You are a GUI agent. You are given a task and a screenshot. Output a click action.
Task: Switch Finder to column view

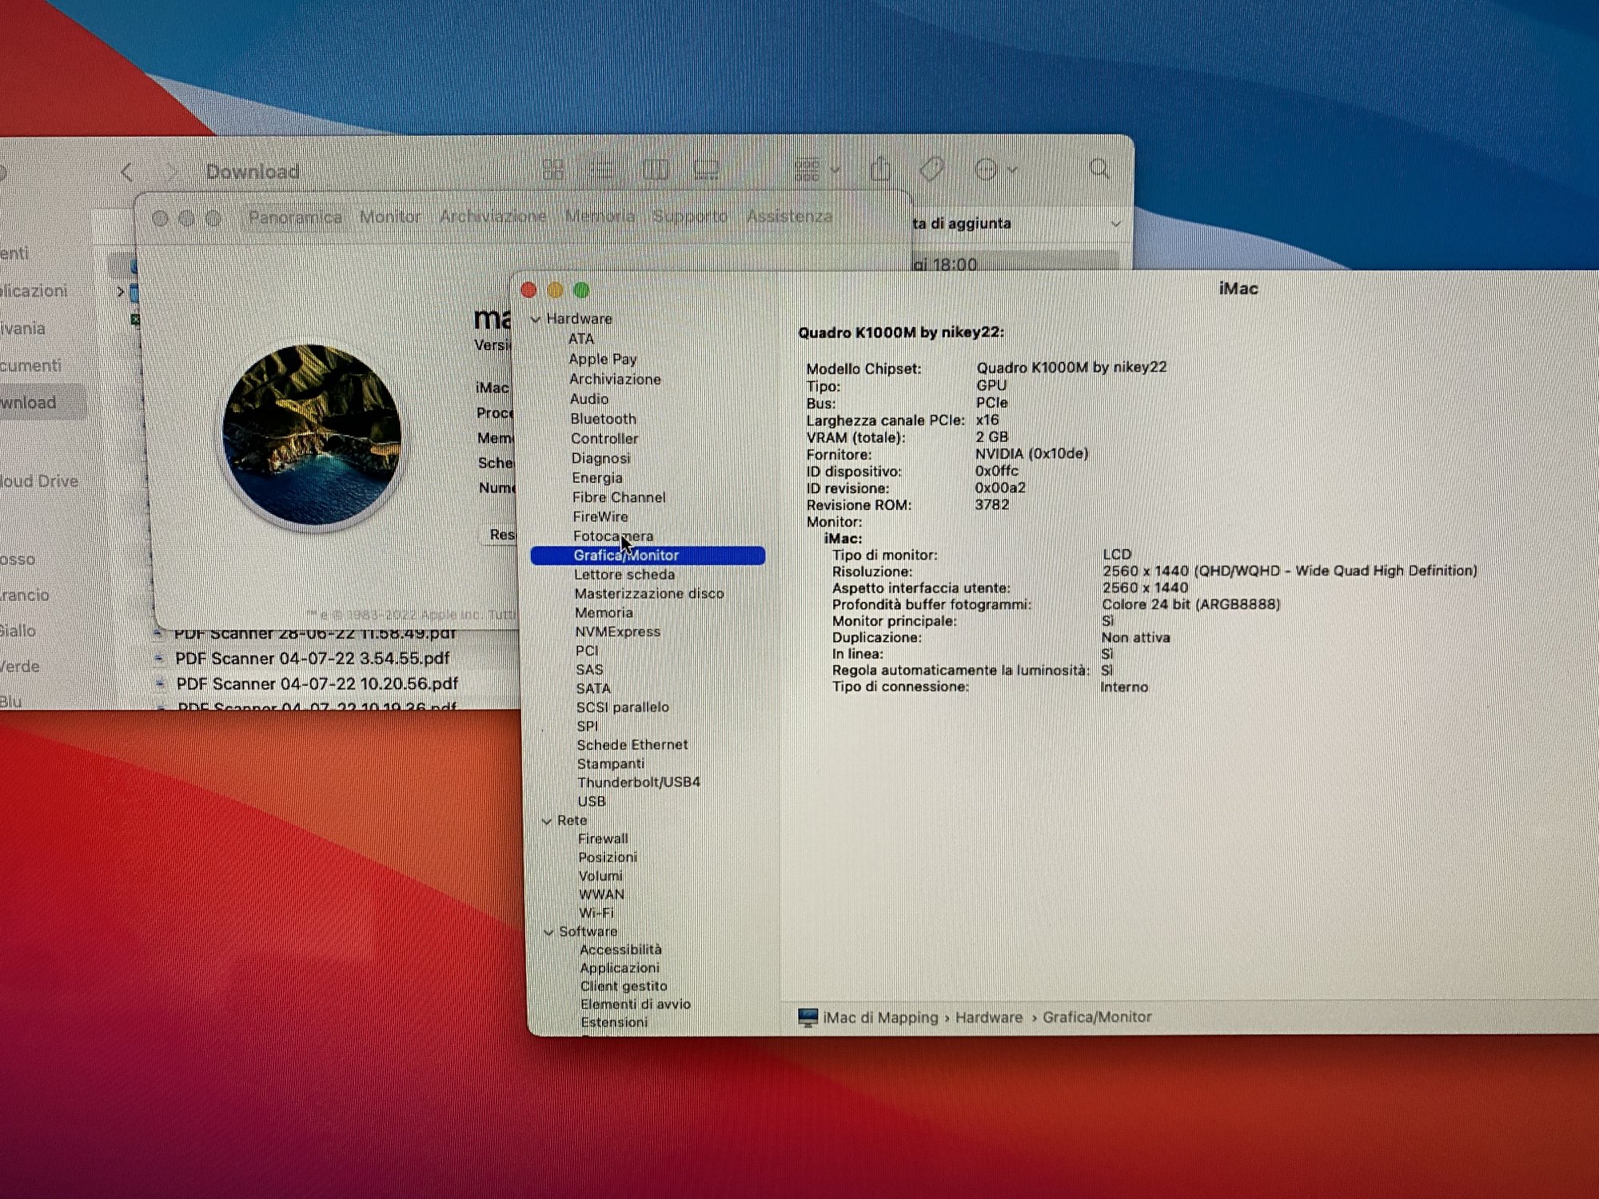tap(655, 169)
